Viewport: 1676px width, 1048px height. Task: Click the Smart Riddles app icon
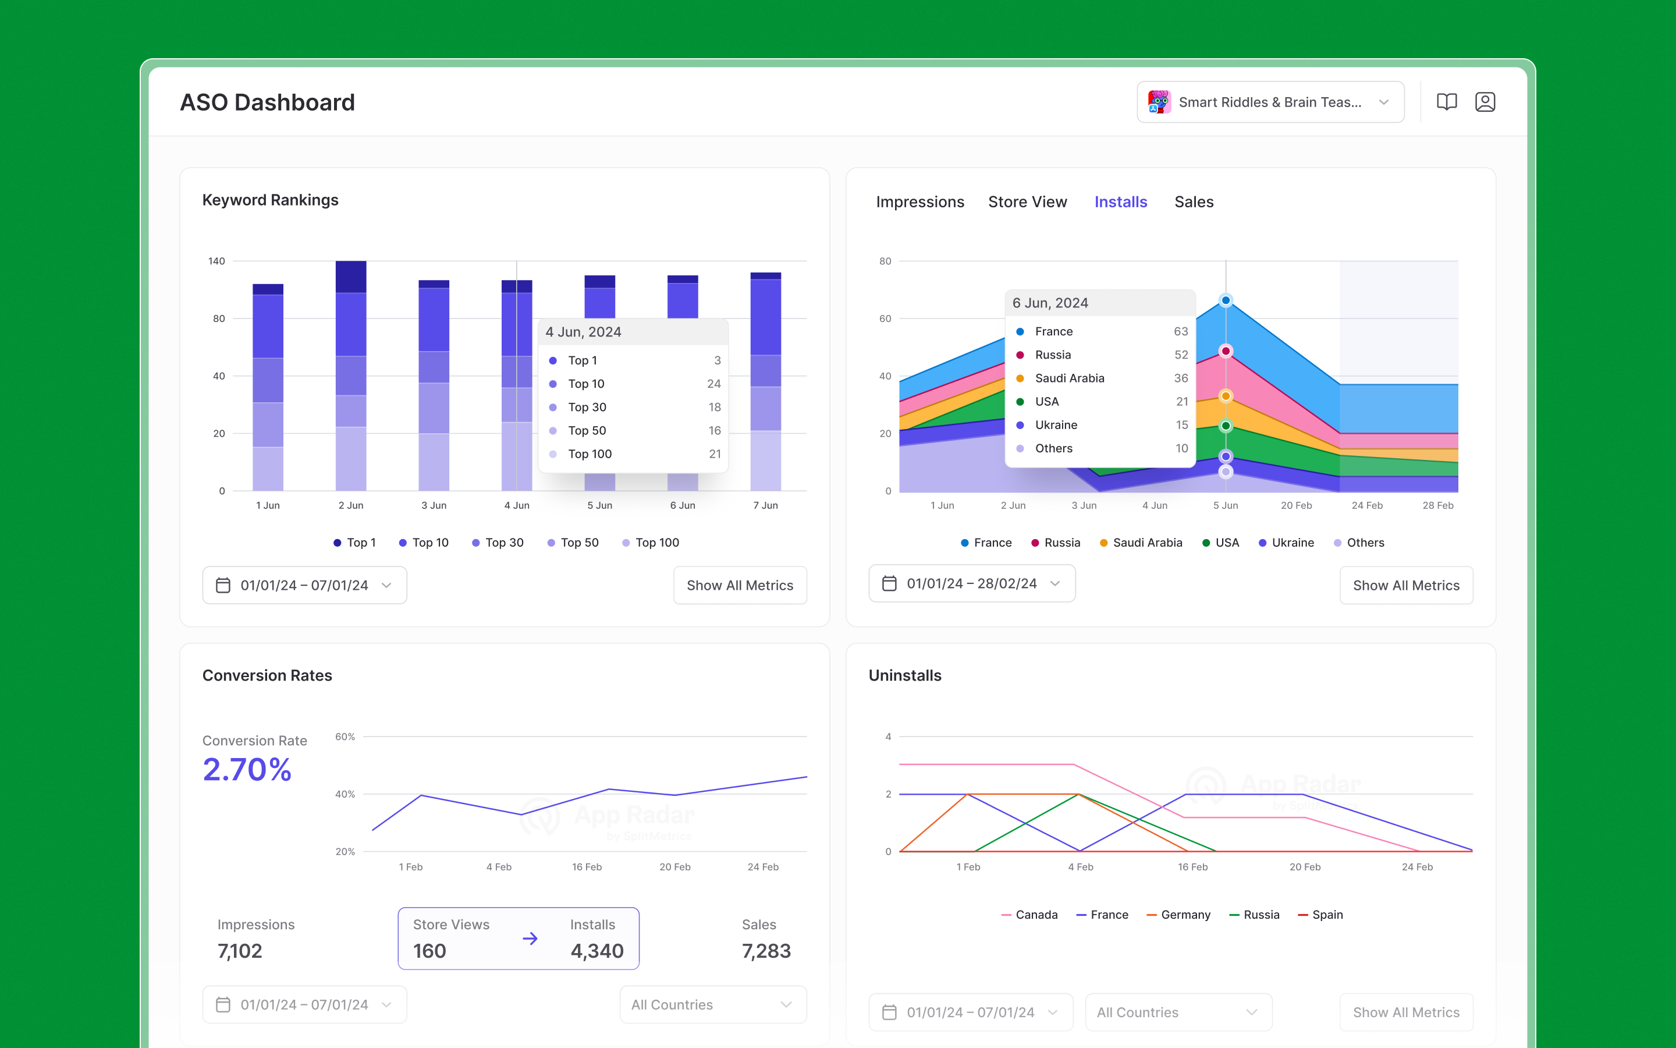[x=1159, y=102]
